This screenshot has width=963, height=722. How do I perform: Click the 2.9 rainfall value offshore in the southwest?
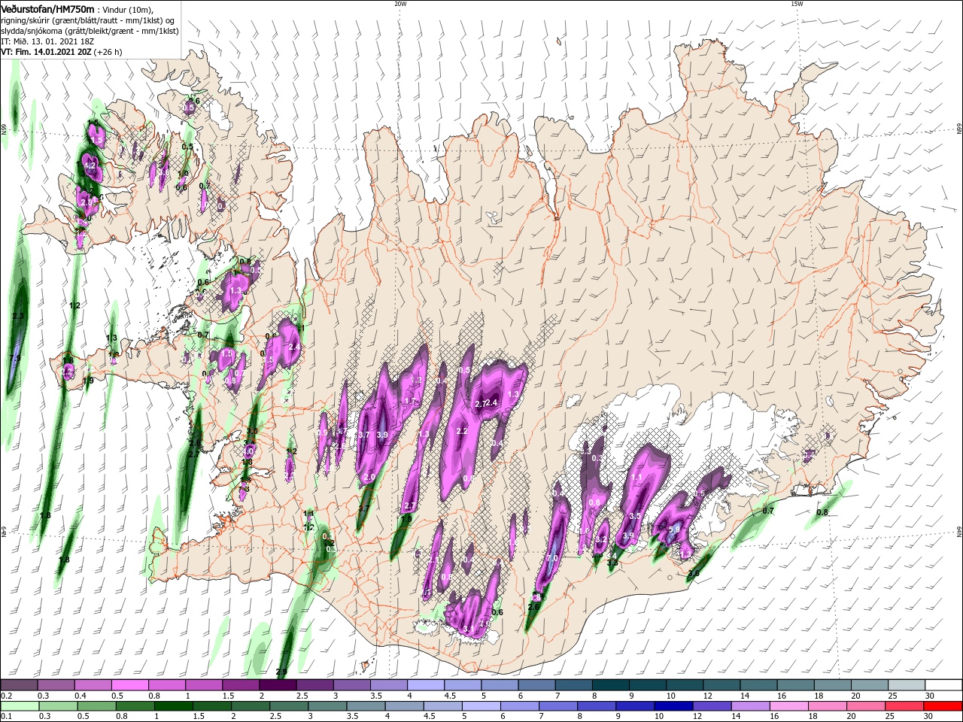tap(282, 672)
